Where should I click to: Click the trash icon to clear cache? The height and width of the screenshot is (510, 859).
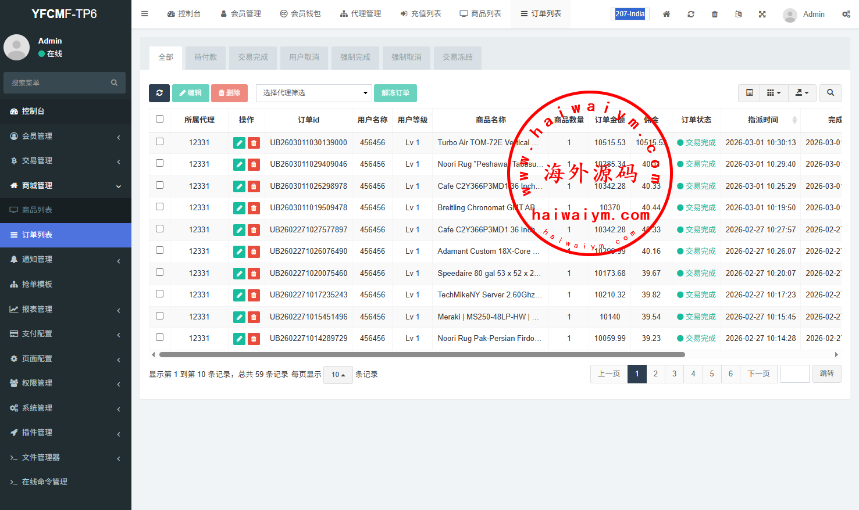coord(715,14)
